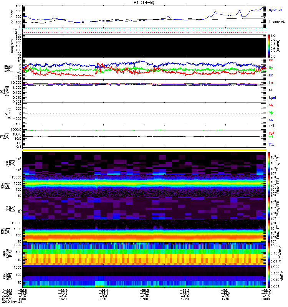Click the black Keogram panel
Viewport: 288px width, 307px height.
144,48
